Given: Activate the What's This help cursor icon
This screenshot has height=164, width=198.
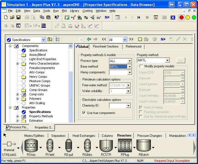Looking at the screenshot, I should point(57,17).
